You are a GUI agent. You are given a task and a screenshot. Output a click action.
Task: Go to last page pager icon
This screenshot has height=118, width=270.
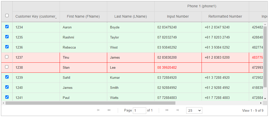[178, 110]
